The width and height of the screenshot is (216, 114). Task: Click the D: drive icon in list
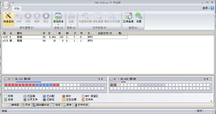(x=4, y=41)
